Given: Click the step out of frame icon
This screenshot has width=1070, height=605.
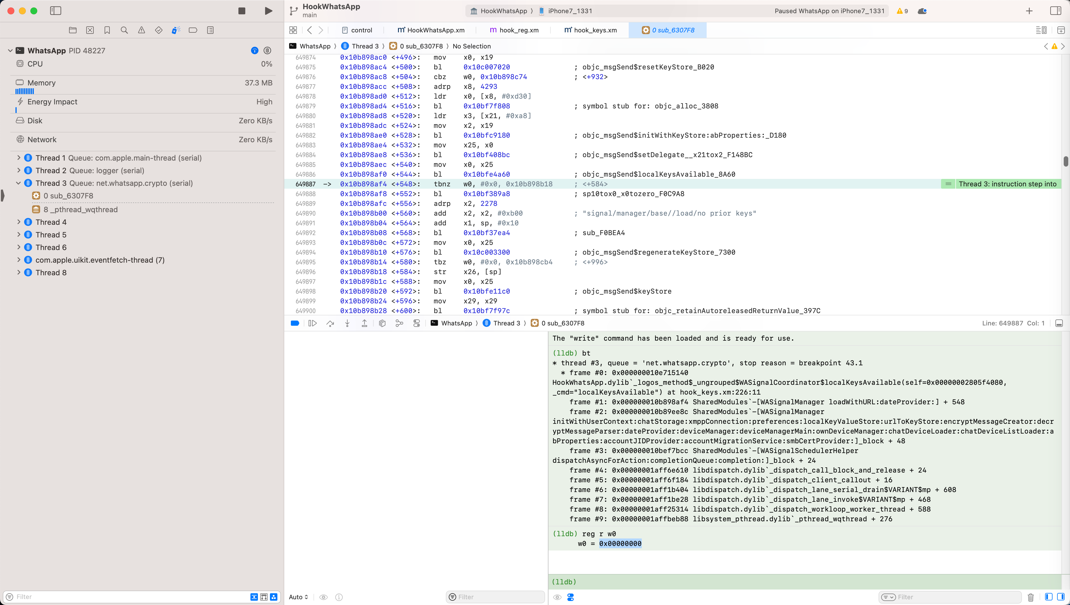Looking at the screenshot, I should 365,323.
